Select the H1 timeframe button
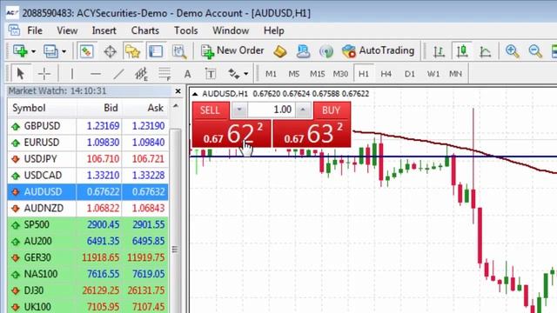 tap(364, 74)
